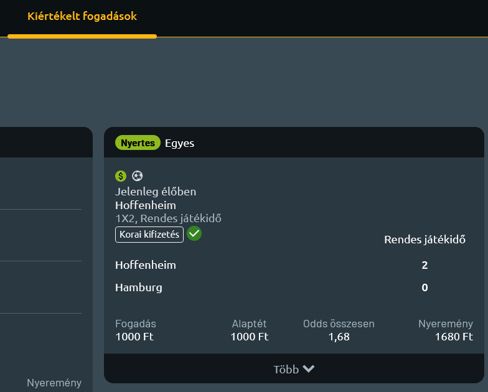
Task: Click the 1680 Ft winnings amount
Action: [454, 337]
